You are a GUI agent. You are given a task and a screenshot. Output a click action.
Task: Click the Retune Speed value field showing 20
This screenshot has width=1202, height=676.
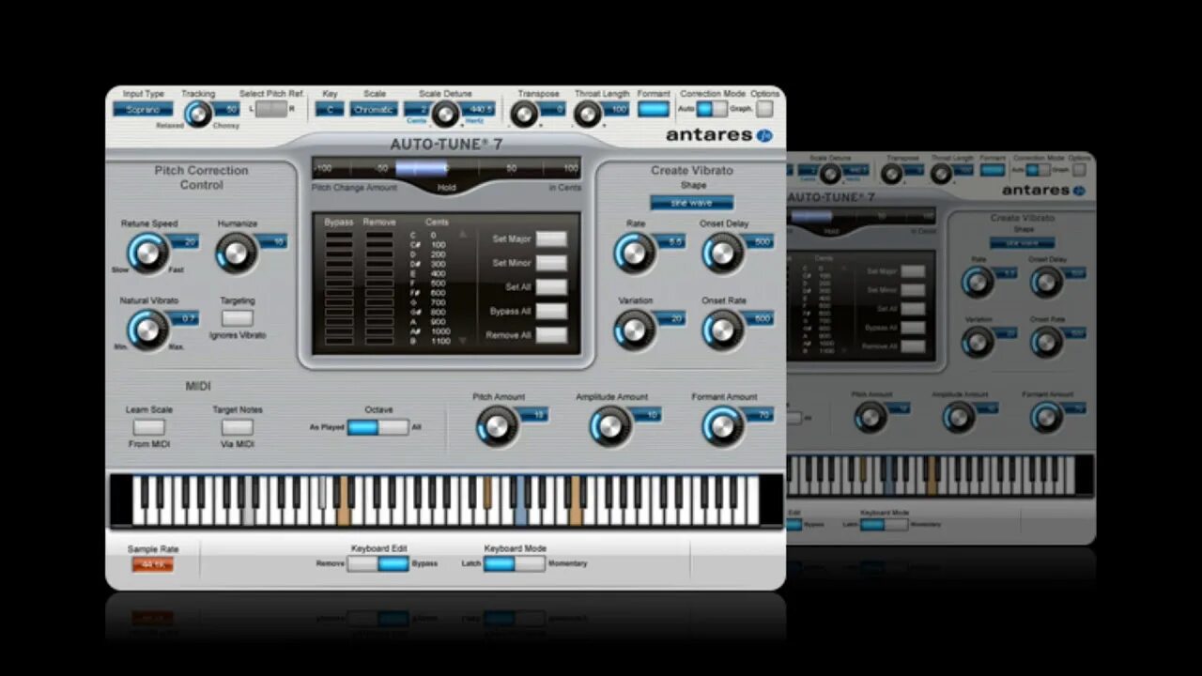click(x=185, y=242)
